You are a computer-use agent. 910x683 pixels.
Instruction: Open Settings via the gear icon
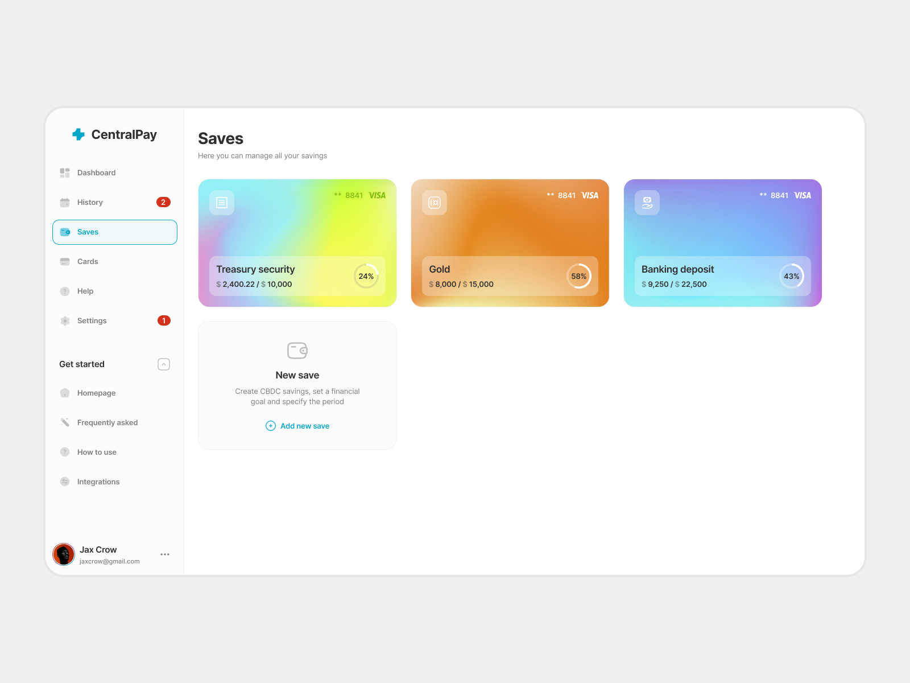coord(64,320)
